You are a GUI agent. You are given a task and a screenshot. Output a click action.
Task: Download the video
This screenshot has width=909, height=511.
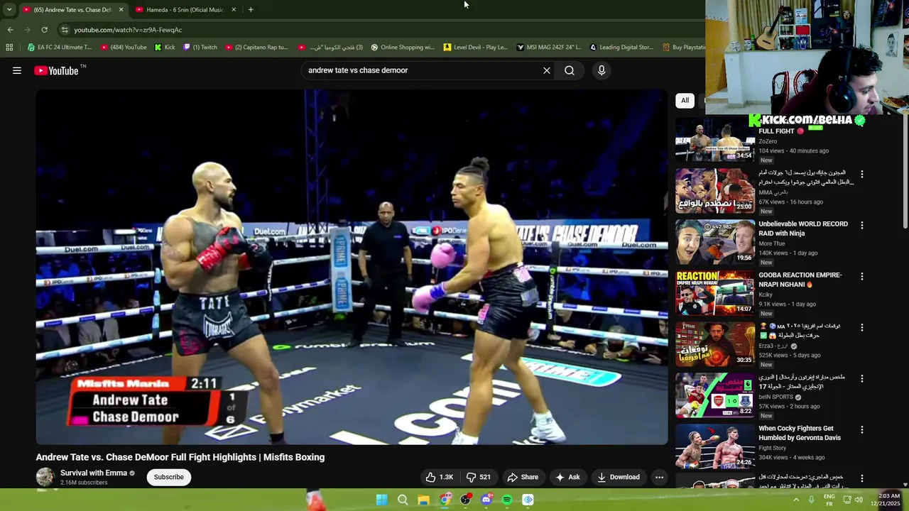click(x=619, y=477)
